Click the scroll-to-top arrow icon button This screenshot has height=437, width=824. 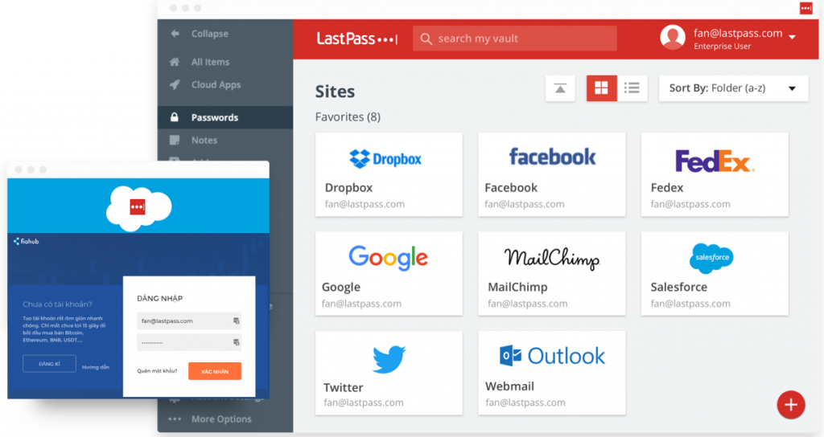pos(560,88)
